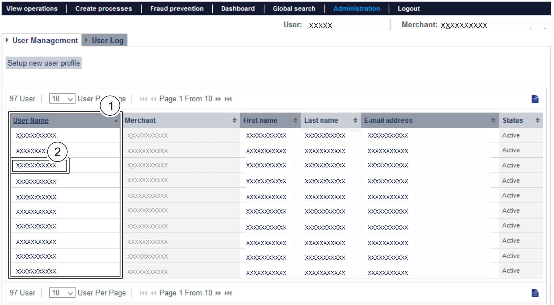
Task: Go to previous page in bottom pagination
Action: coord(153,293)
